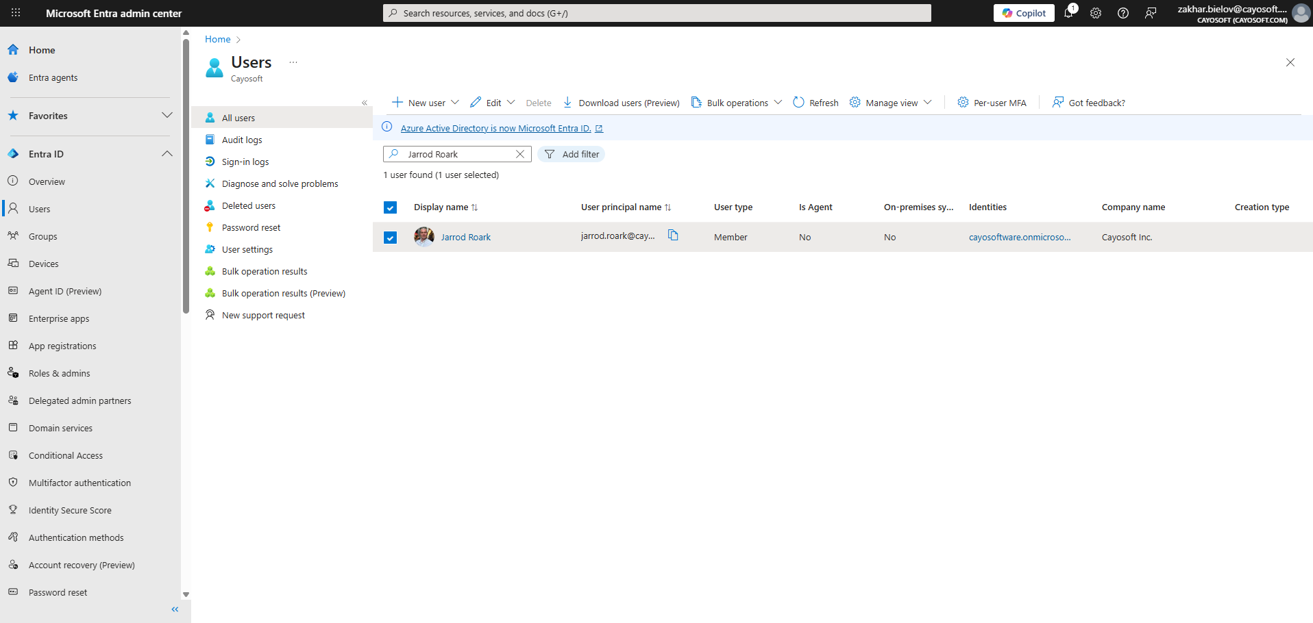1313x623 pixels.
Task: Click the help question mark icon
Action: coord(1123,13)
